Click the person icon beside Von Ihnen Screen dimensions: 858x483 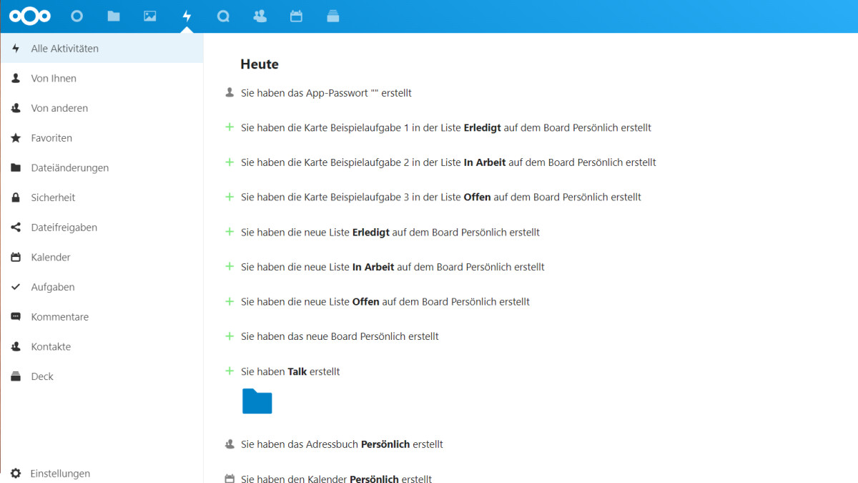point(16,79)
